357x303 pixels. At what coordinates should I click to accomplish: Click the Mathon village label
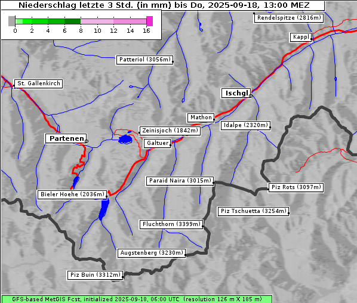[201, 118]
